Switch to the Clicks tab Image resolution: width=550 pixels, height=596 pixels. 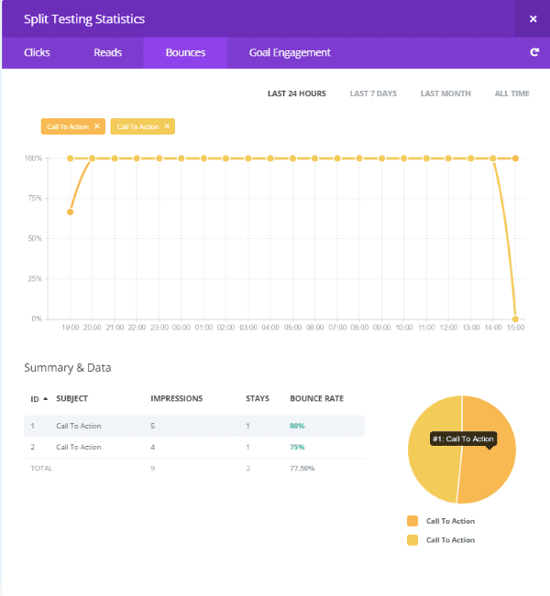[37, 53]
